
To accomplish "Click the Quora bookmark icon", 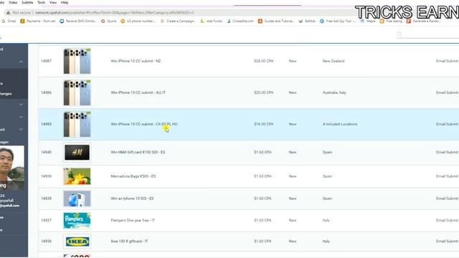I will click(103, 21).
